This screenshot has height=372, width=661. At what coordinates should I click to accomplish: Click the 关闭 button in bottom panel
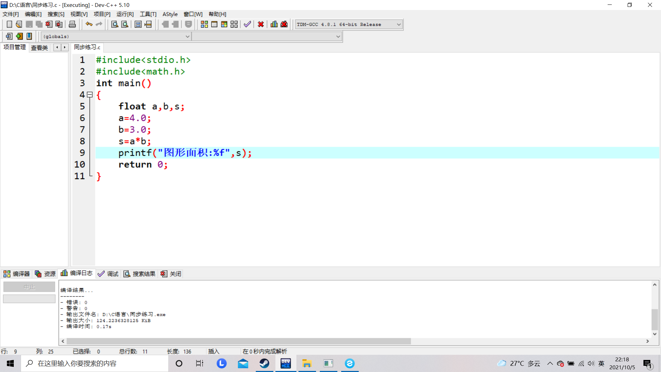pos(171,274)
